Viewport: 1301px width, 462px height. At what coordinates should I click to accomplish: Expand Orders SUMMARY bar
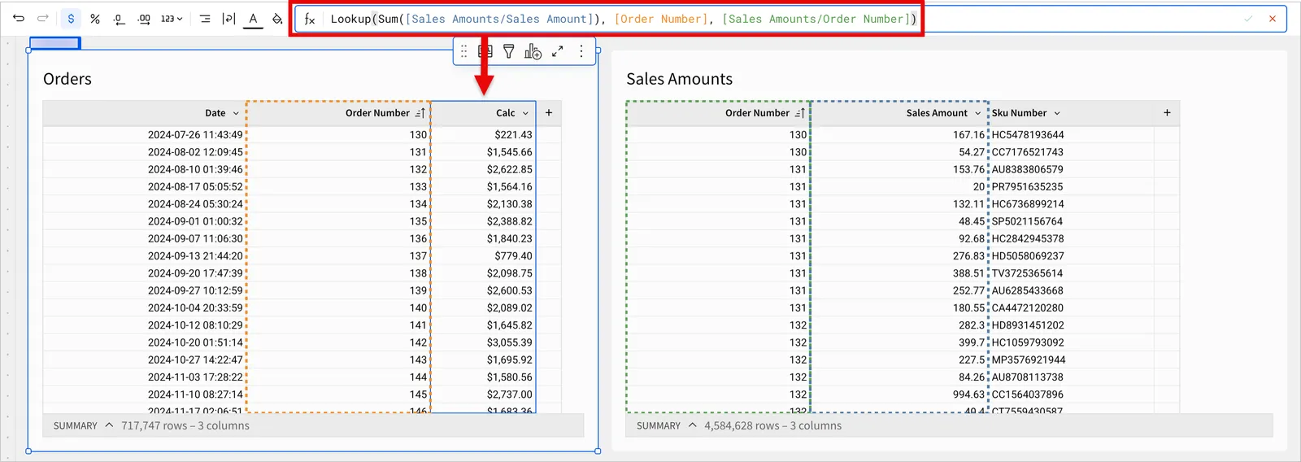109,425
